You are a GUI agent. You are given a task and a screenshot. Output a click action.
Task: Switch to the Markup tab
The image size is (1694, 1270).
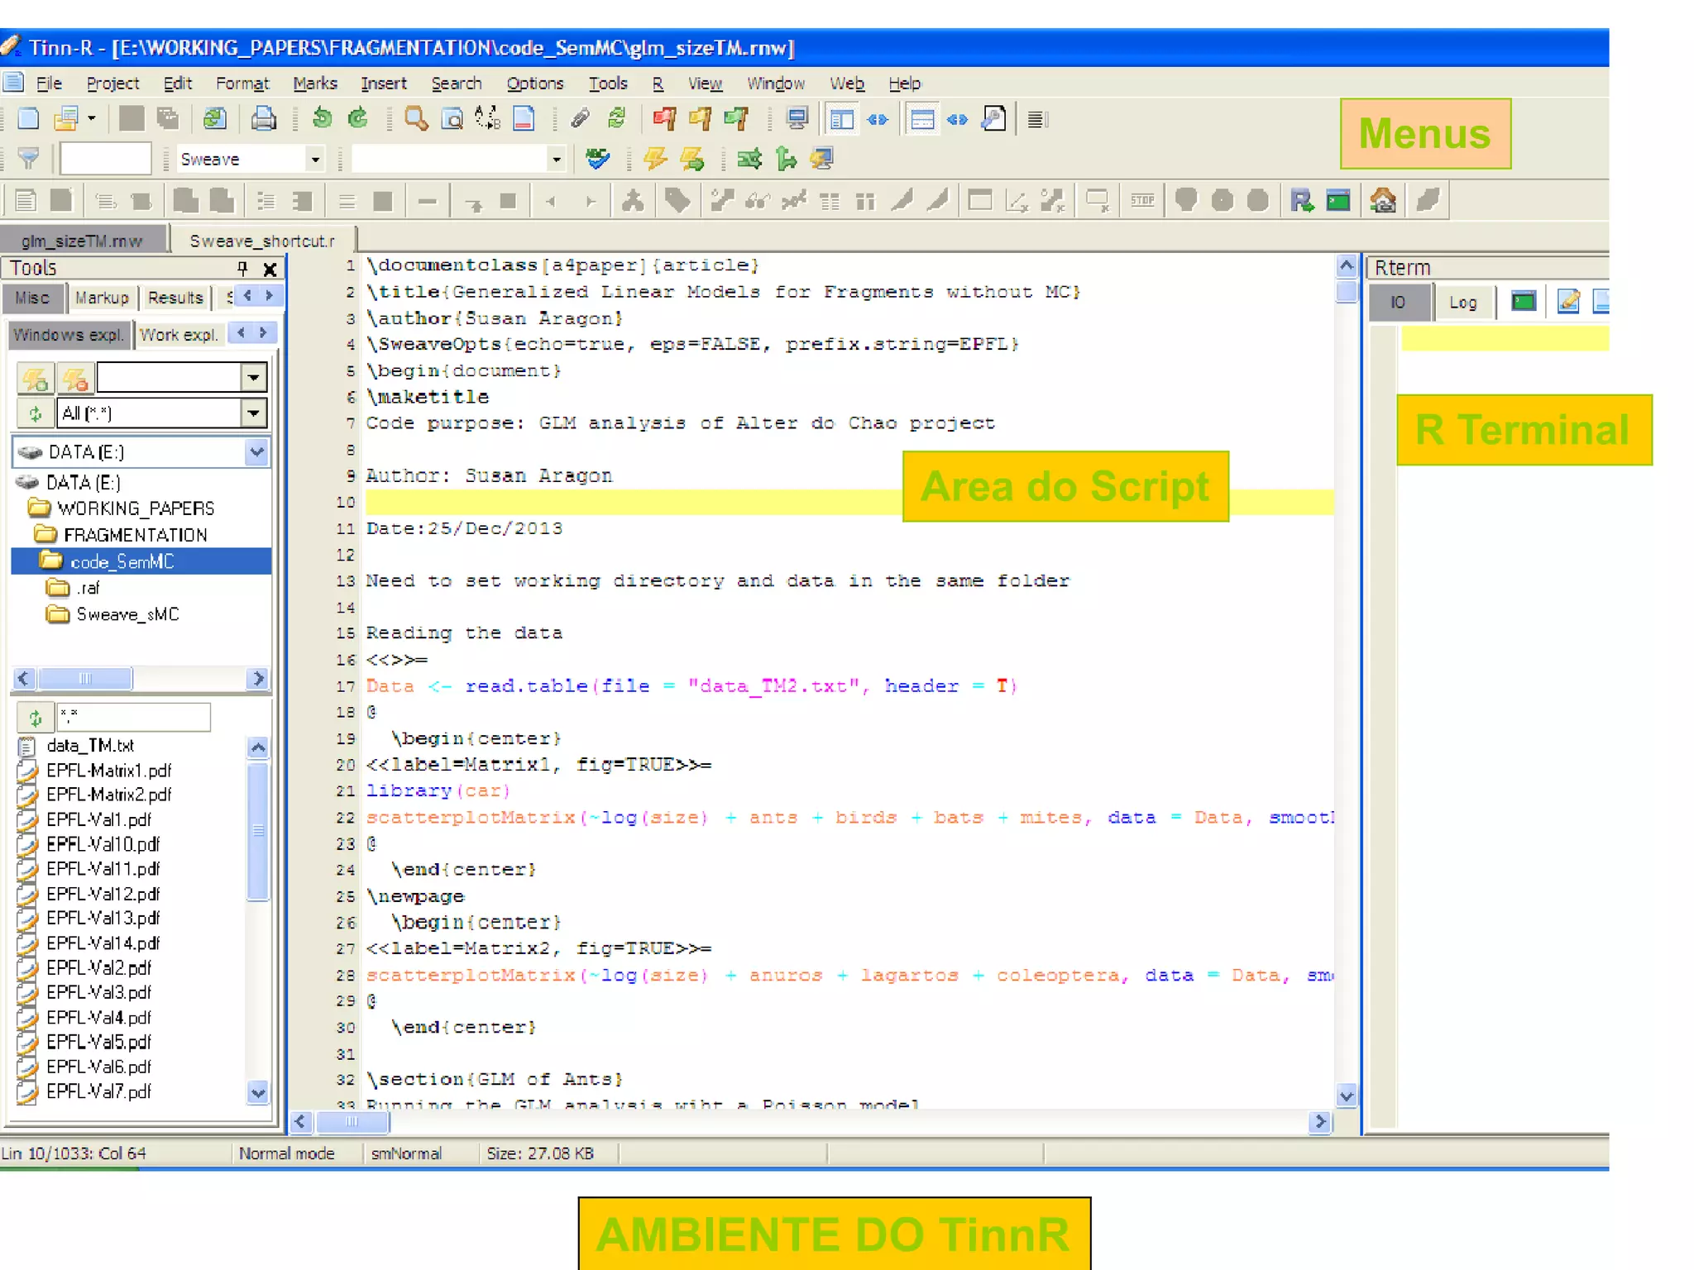click(x=103, y=298)
